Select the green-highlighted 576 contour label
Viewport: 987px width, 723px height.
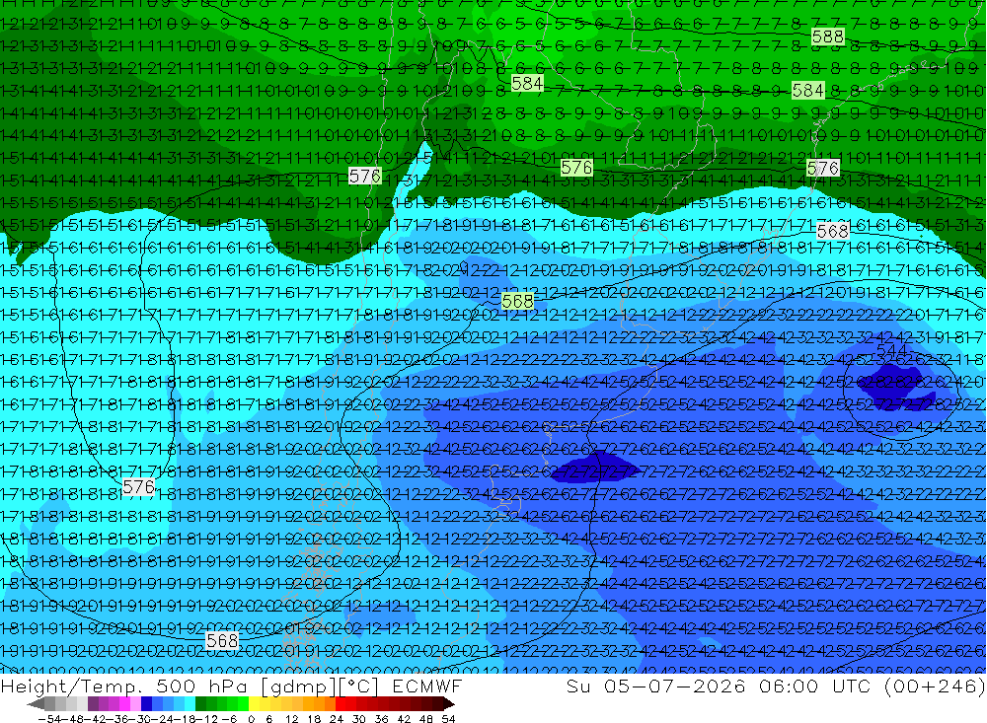point(576,168)
